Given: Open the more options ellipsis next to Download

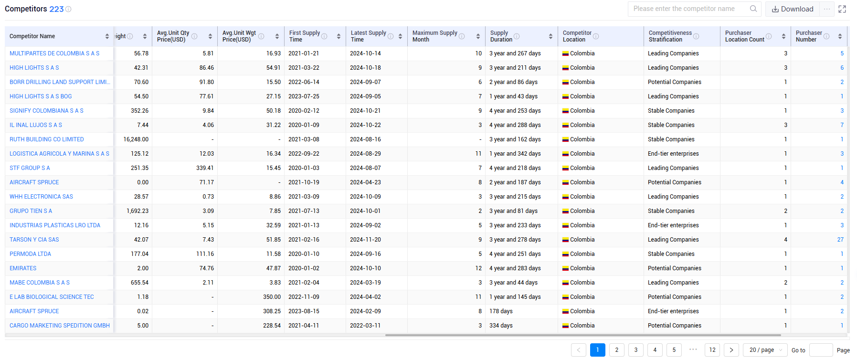Looking at the screenshot, I should [827, 9].
